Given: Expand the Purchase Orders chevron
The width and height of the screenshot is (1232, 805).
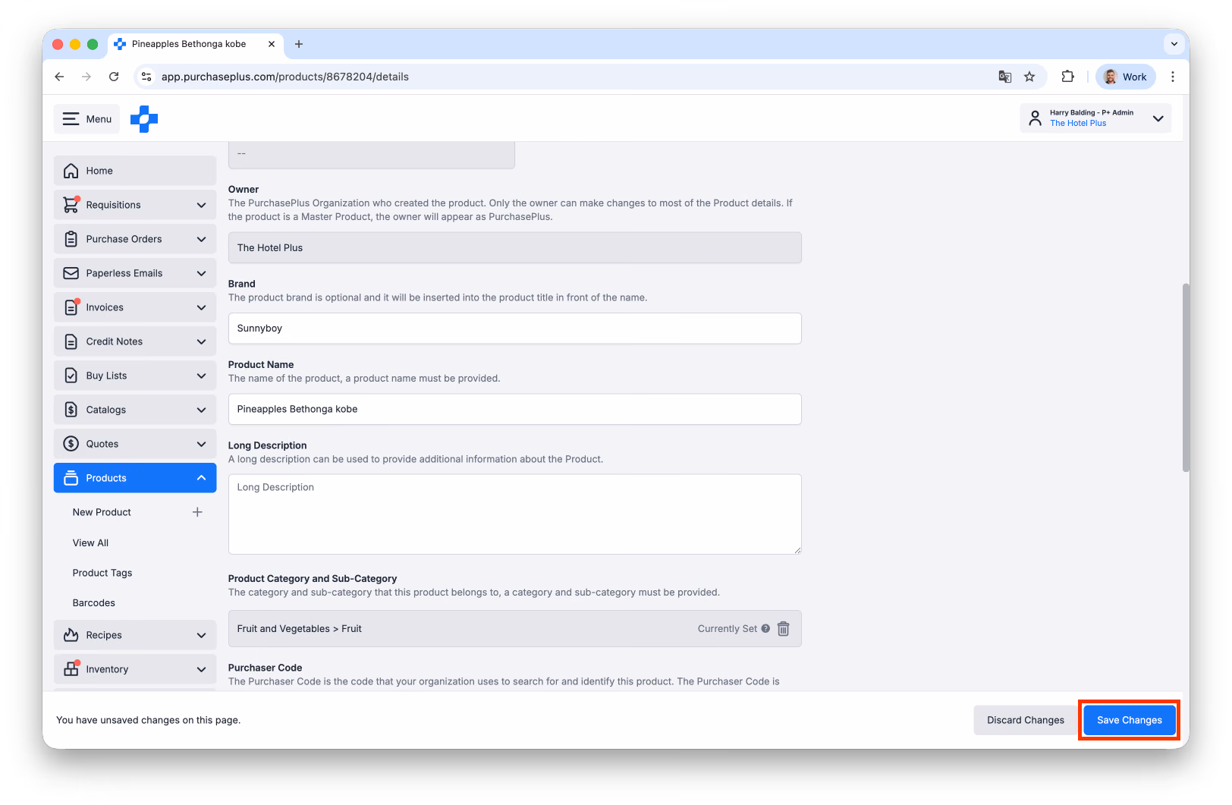Looking at the screenshot, I should tap(201, 239).
